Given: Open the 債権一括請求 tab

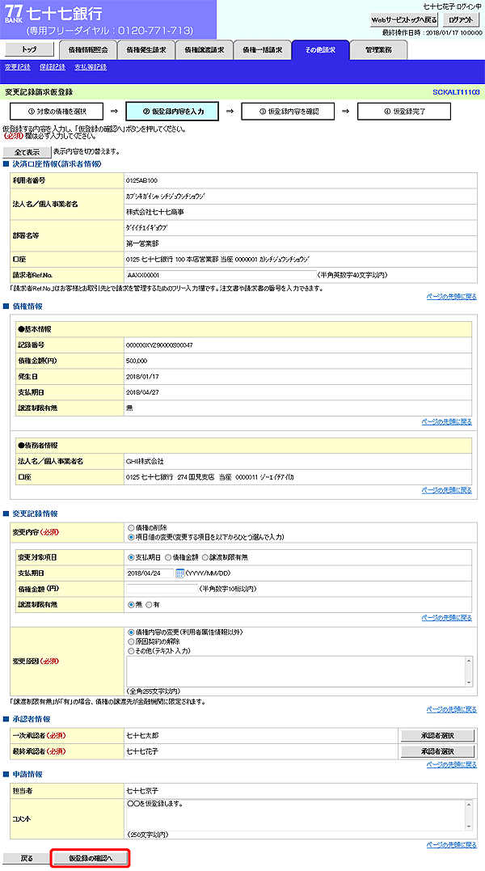Looking at the screenshot, I should (x=263, y=50).
